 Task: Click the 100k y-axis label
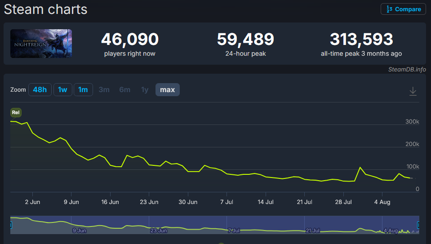[x=413, y=167]
